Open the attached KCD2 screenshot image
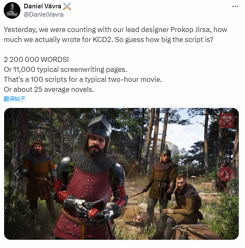 point(121,174)
